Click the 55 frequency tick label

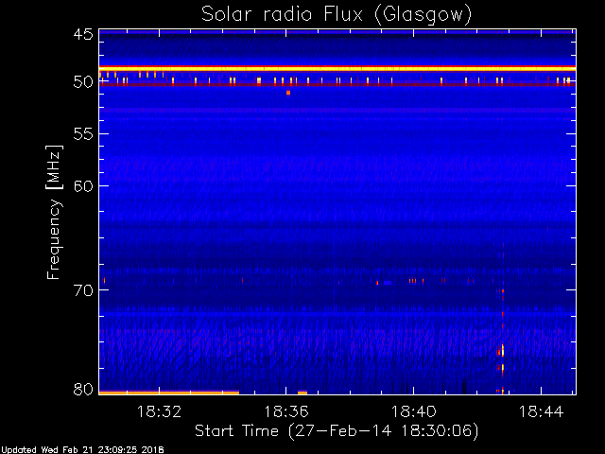point(83,134)
